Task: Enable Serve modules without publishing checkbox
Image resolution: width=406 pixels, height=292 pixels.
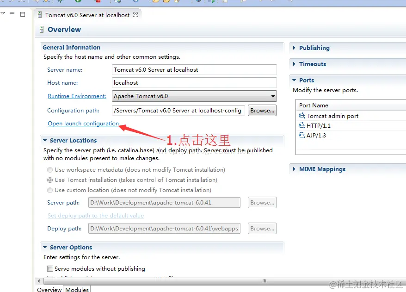Action: tap(50, 268)
